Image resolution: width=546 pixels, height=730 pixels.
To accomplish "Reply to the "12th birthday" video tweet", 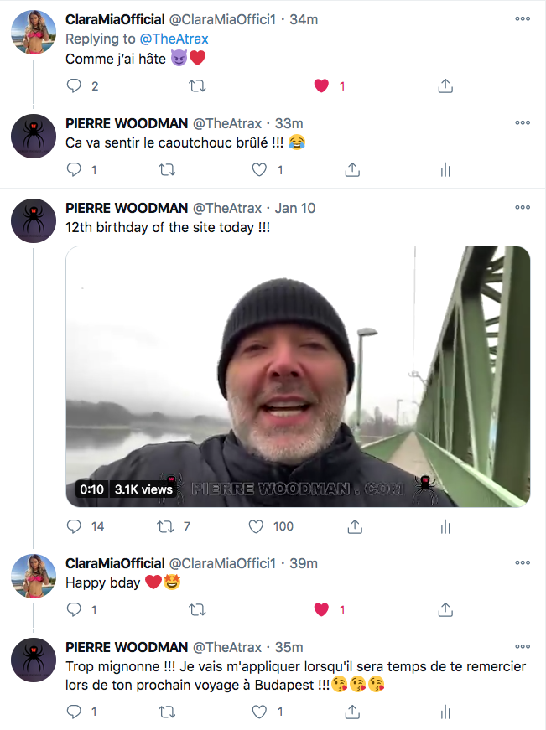I will pos(75,526).
